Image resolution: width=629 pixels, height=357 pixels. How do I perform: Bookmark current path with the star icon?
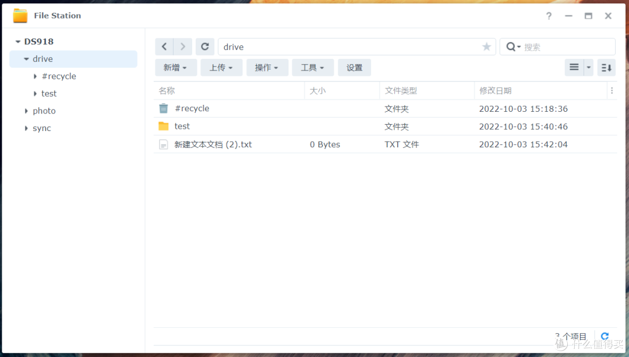pos(486,47)
